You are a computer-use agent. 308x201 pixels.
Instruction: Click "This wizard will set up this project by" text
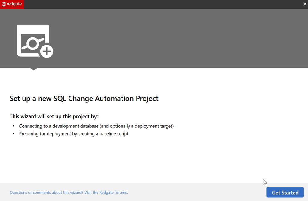click(54, 116)
